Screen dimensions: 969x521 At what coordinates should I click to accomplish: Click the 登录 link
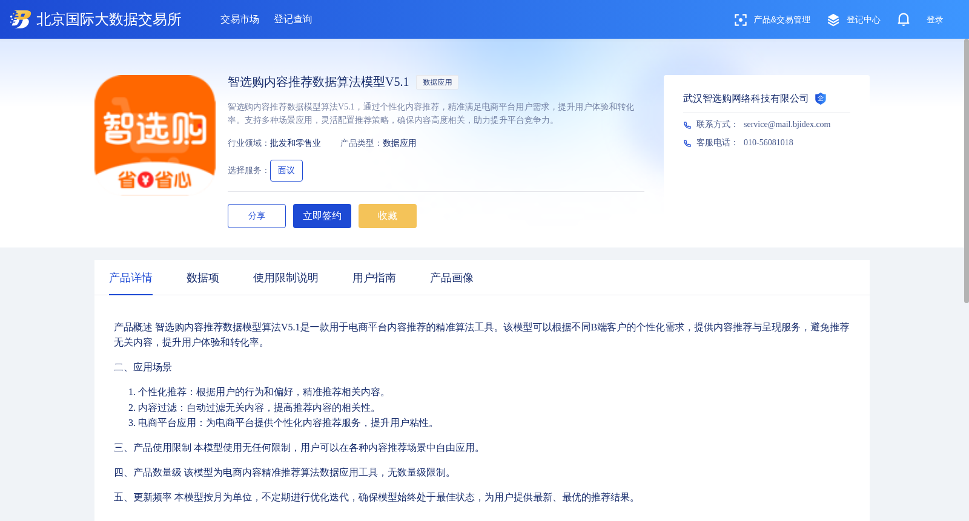[x=935, y=20]
